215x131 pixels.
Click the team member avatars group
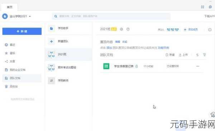tap(173, 30)
